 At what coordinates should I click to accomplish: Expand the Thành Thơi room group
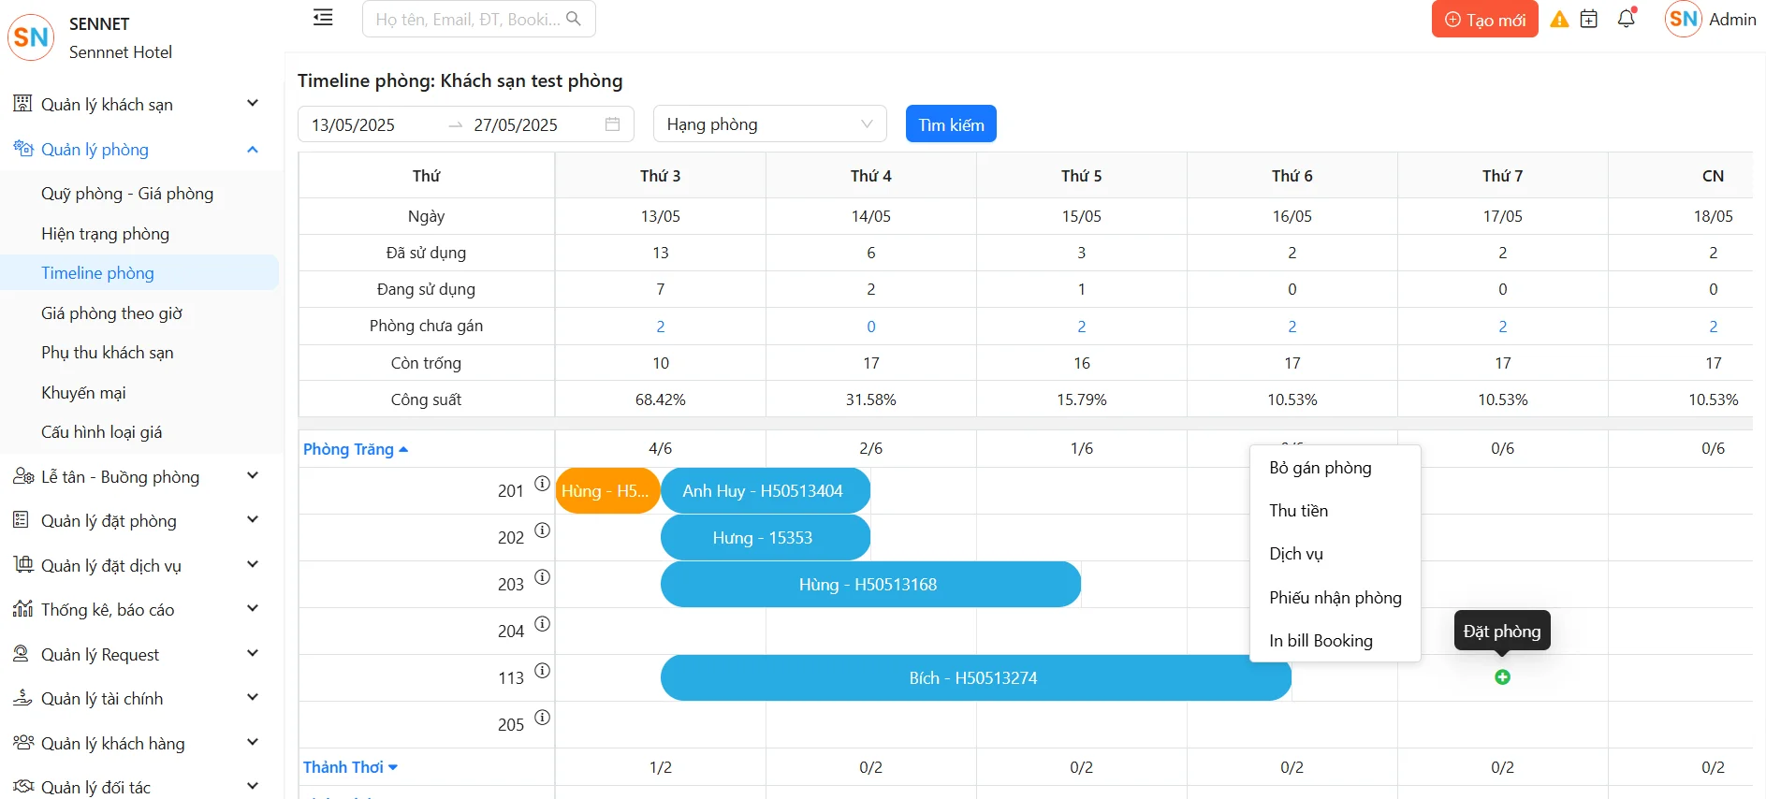coord(350,767)
